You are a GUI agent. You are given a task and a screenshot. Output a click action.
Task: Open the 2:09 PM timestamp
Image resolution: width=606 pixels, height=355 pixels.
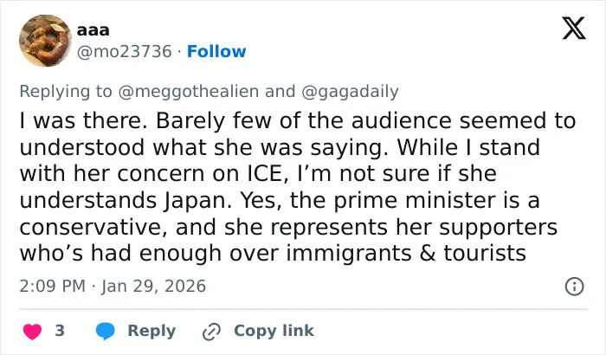coord(52,287)
